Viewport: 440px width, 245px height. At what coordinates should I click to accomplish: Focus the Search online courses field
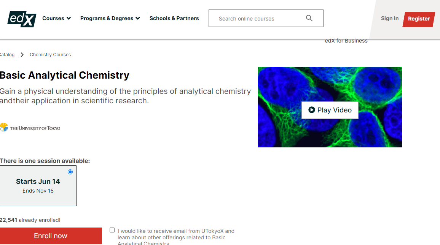pos(259,19)
